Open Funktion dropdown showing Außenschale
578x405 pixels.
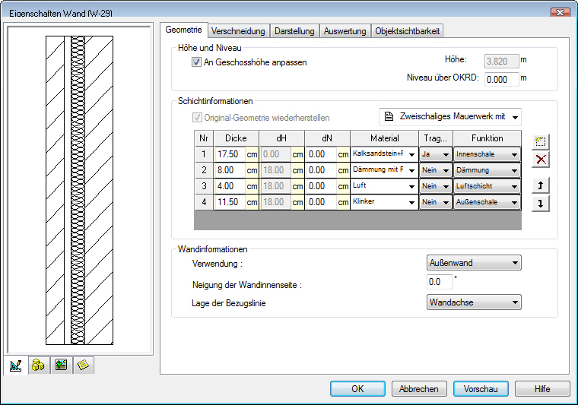point(487,202)
